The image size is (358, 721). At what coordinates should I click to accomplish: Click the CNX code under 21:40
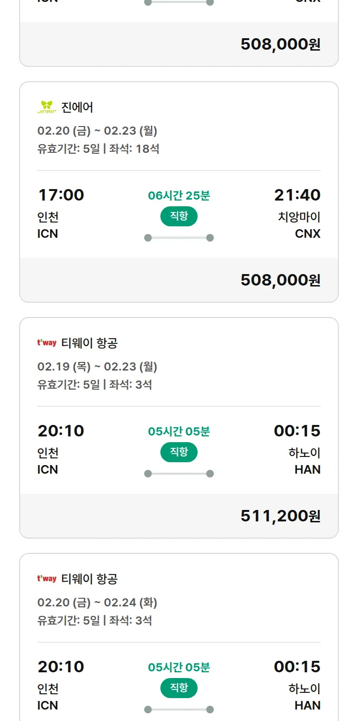click(307, 233)
